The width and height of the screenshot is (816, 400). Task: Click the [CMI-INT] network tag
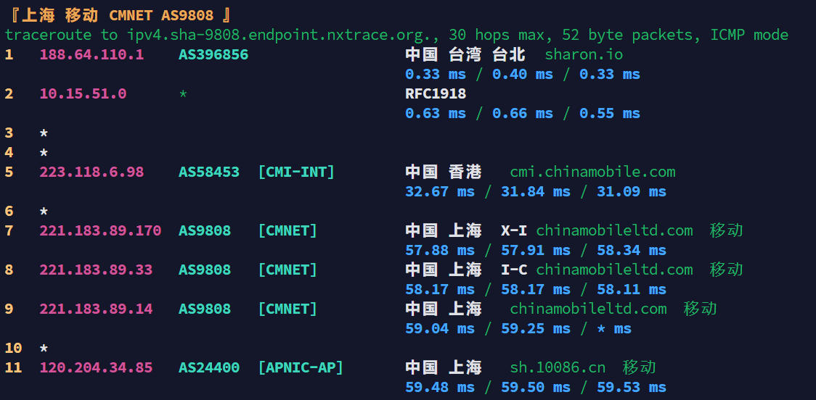point(296,172)
